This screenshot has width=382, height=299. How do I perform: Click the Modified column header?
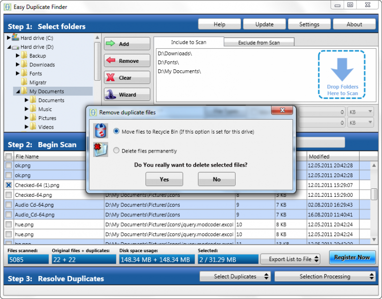tap(333, 156)
